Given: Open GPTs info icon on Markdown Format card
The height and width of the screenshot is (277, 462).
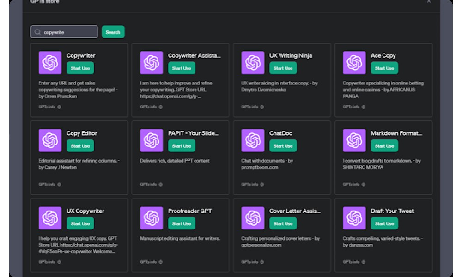Looking at the screenshot, I should coord(363,185).
